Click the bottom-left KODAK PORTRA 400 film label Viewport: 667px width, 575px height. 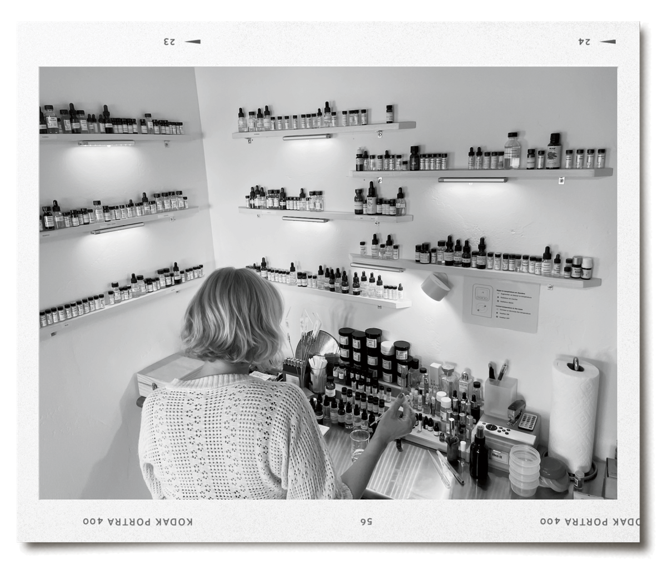tap(138, 522)
